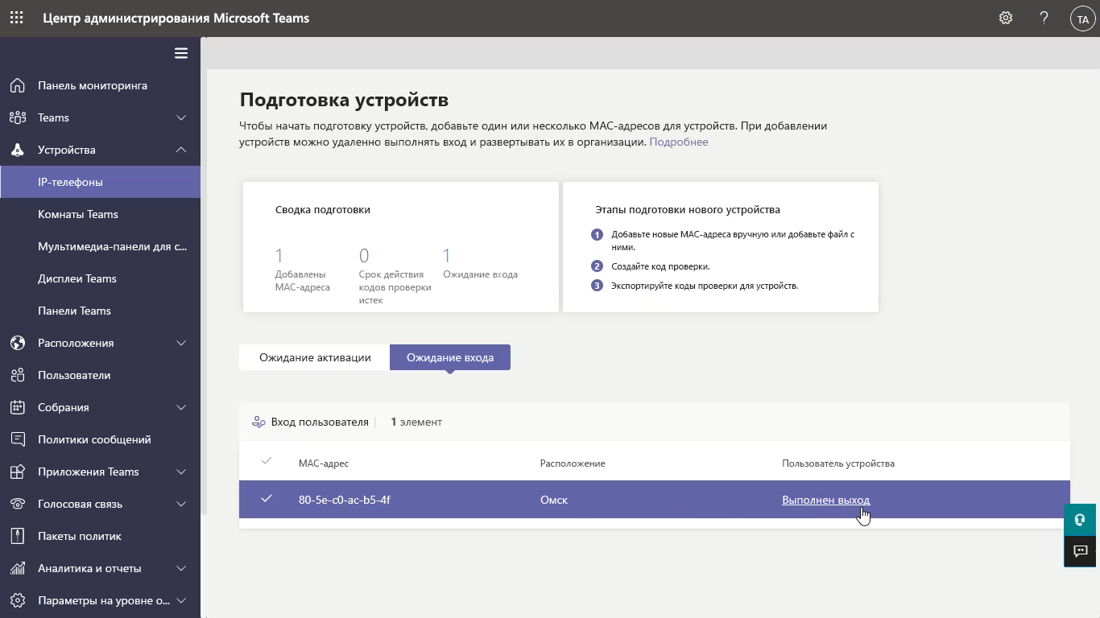This screenshot has width=1100, height=618.
Task: Open the Пользователи page
Action: pyautogui.click(x=100, y=375)
